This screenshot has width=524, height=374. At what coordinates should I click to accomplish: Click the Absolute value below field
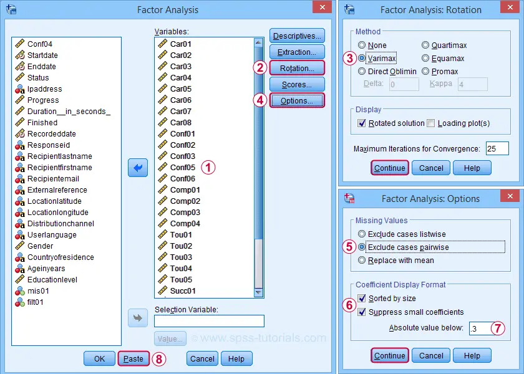click(x=480, y=328)
